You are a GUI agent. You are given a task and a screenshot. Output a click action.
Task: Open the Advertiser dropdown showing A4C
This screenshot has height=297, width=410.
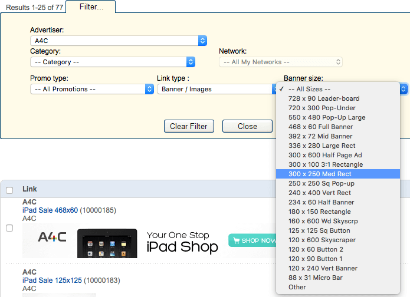coord(118,41)
